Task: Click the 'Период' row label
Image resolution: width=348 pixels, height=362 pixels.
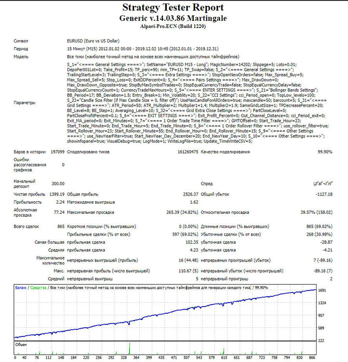Action: (x=21, y=49)
